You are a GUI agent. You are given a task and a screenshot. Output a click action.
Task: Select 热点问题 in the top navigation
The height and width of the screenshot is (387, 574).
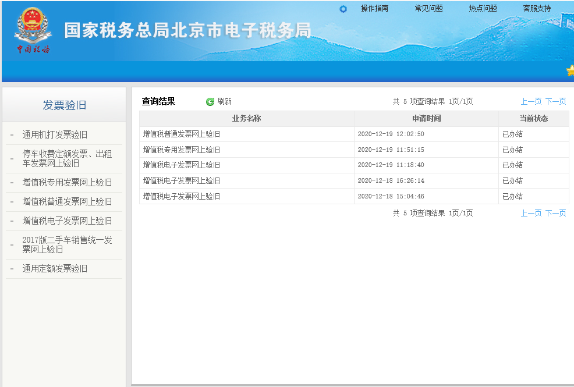pos(483,9)
